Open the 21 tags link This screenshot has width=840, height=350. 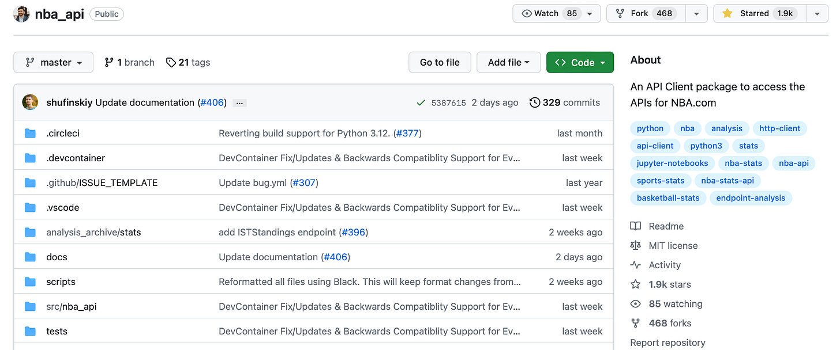188,62
